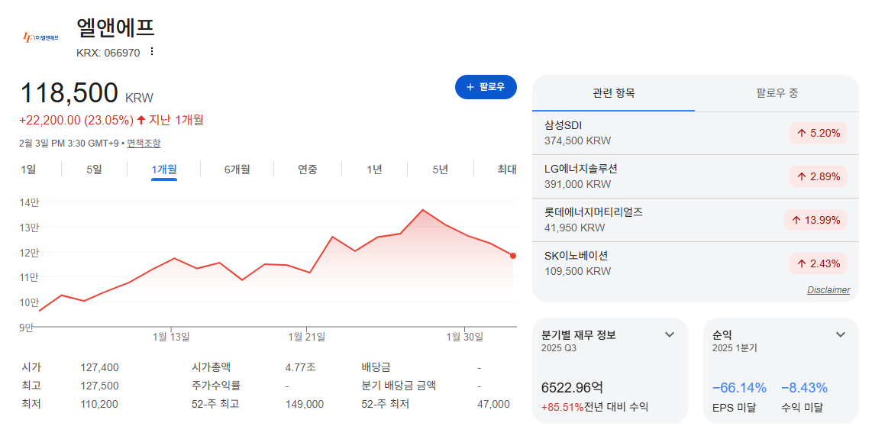Open the Disclaimer link in related panel
This screenshot has width=872, height=436.
[x=828, y=289]
